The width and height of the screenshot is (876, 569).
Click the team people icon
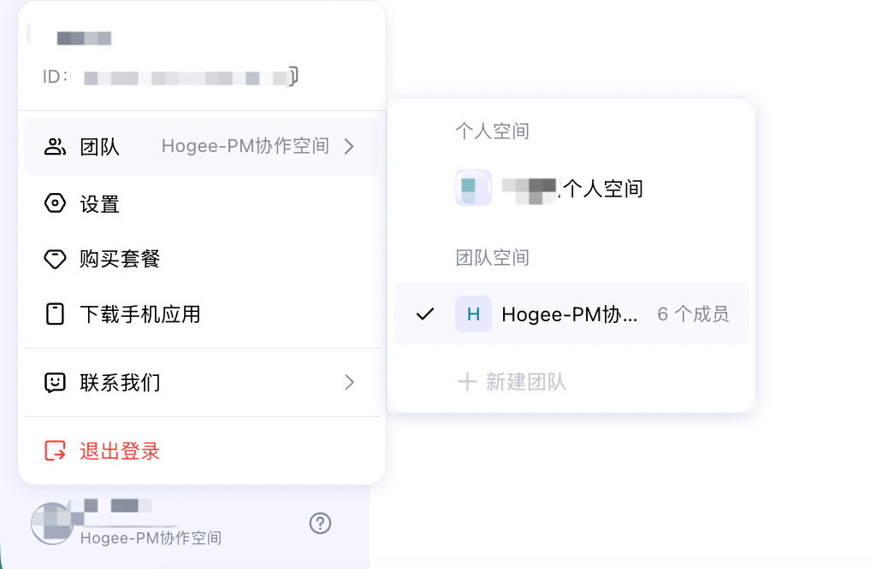[x=55, y=147]
